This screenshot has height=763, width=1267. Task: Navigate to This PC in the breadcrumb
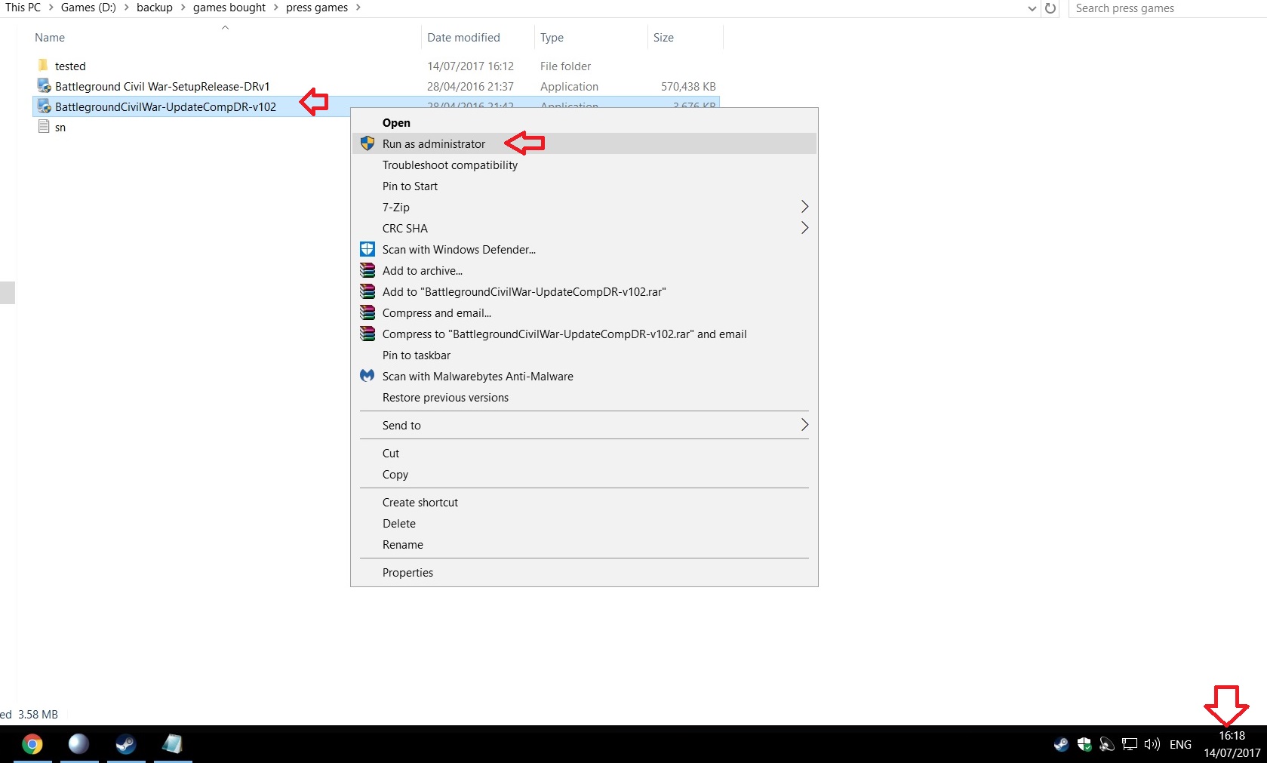[23, 8]
